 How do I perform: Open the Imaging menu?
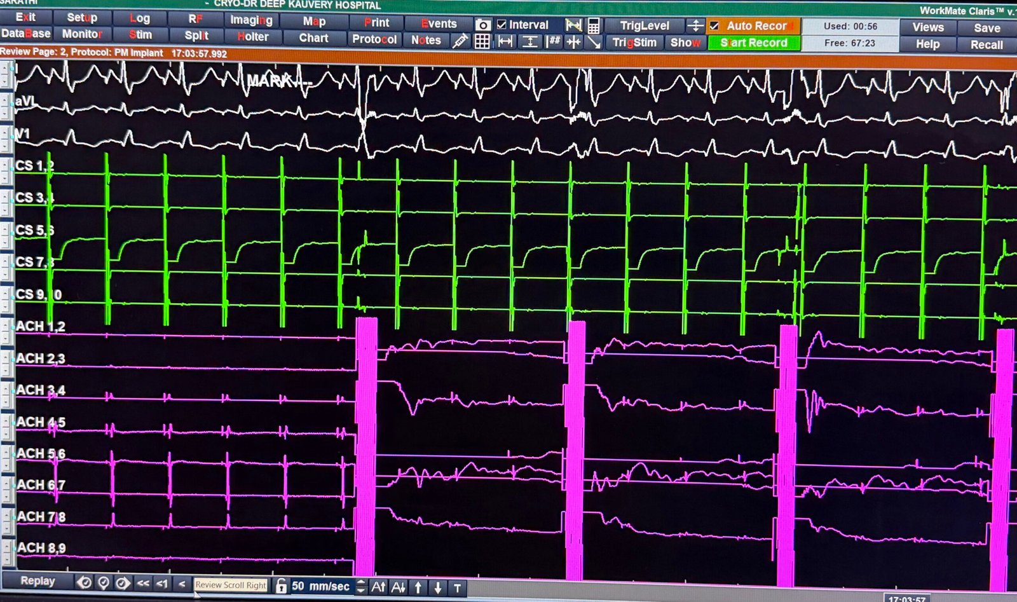click(x=251, y=20)
